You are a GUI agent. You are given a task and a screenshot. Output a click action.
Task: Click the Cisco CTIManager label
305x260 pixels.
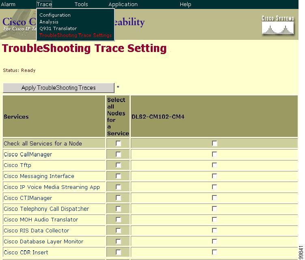[x=28, y=198]
